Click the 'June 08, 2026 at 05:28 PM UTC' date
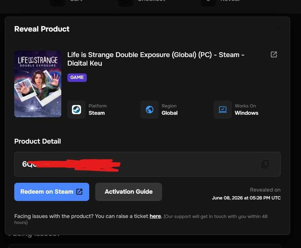The width and height of the screenshot is (301, 248). 246,198
